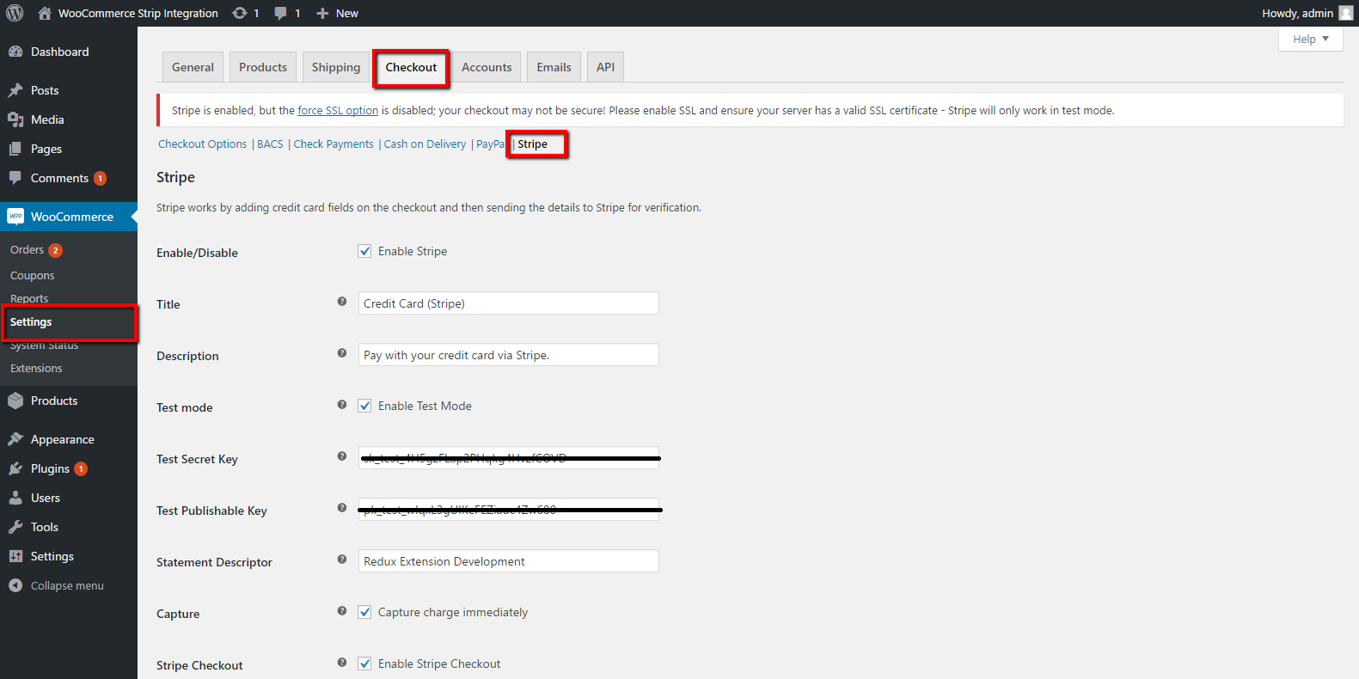1359x679 pixels.
Task: Click help icon next to Stripe Checkout
Action: point(342,663)
